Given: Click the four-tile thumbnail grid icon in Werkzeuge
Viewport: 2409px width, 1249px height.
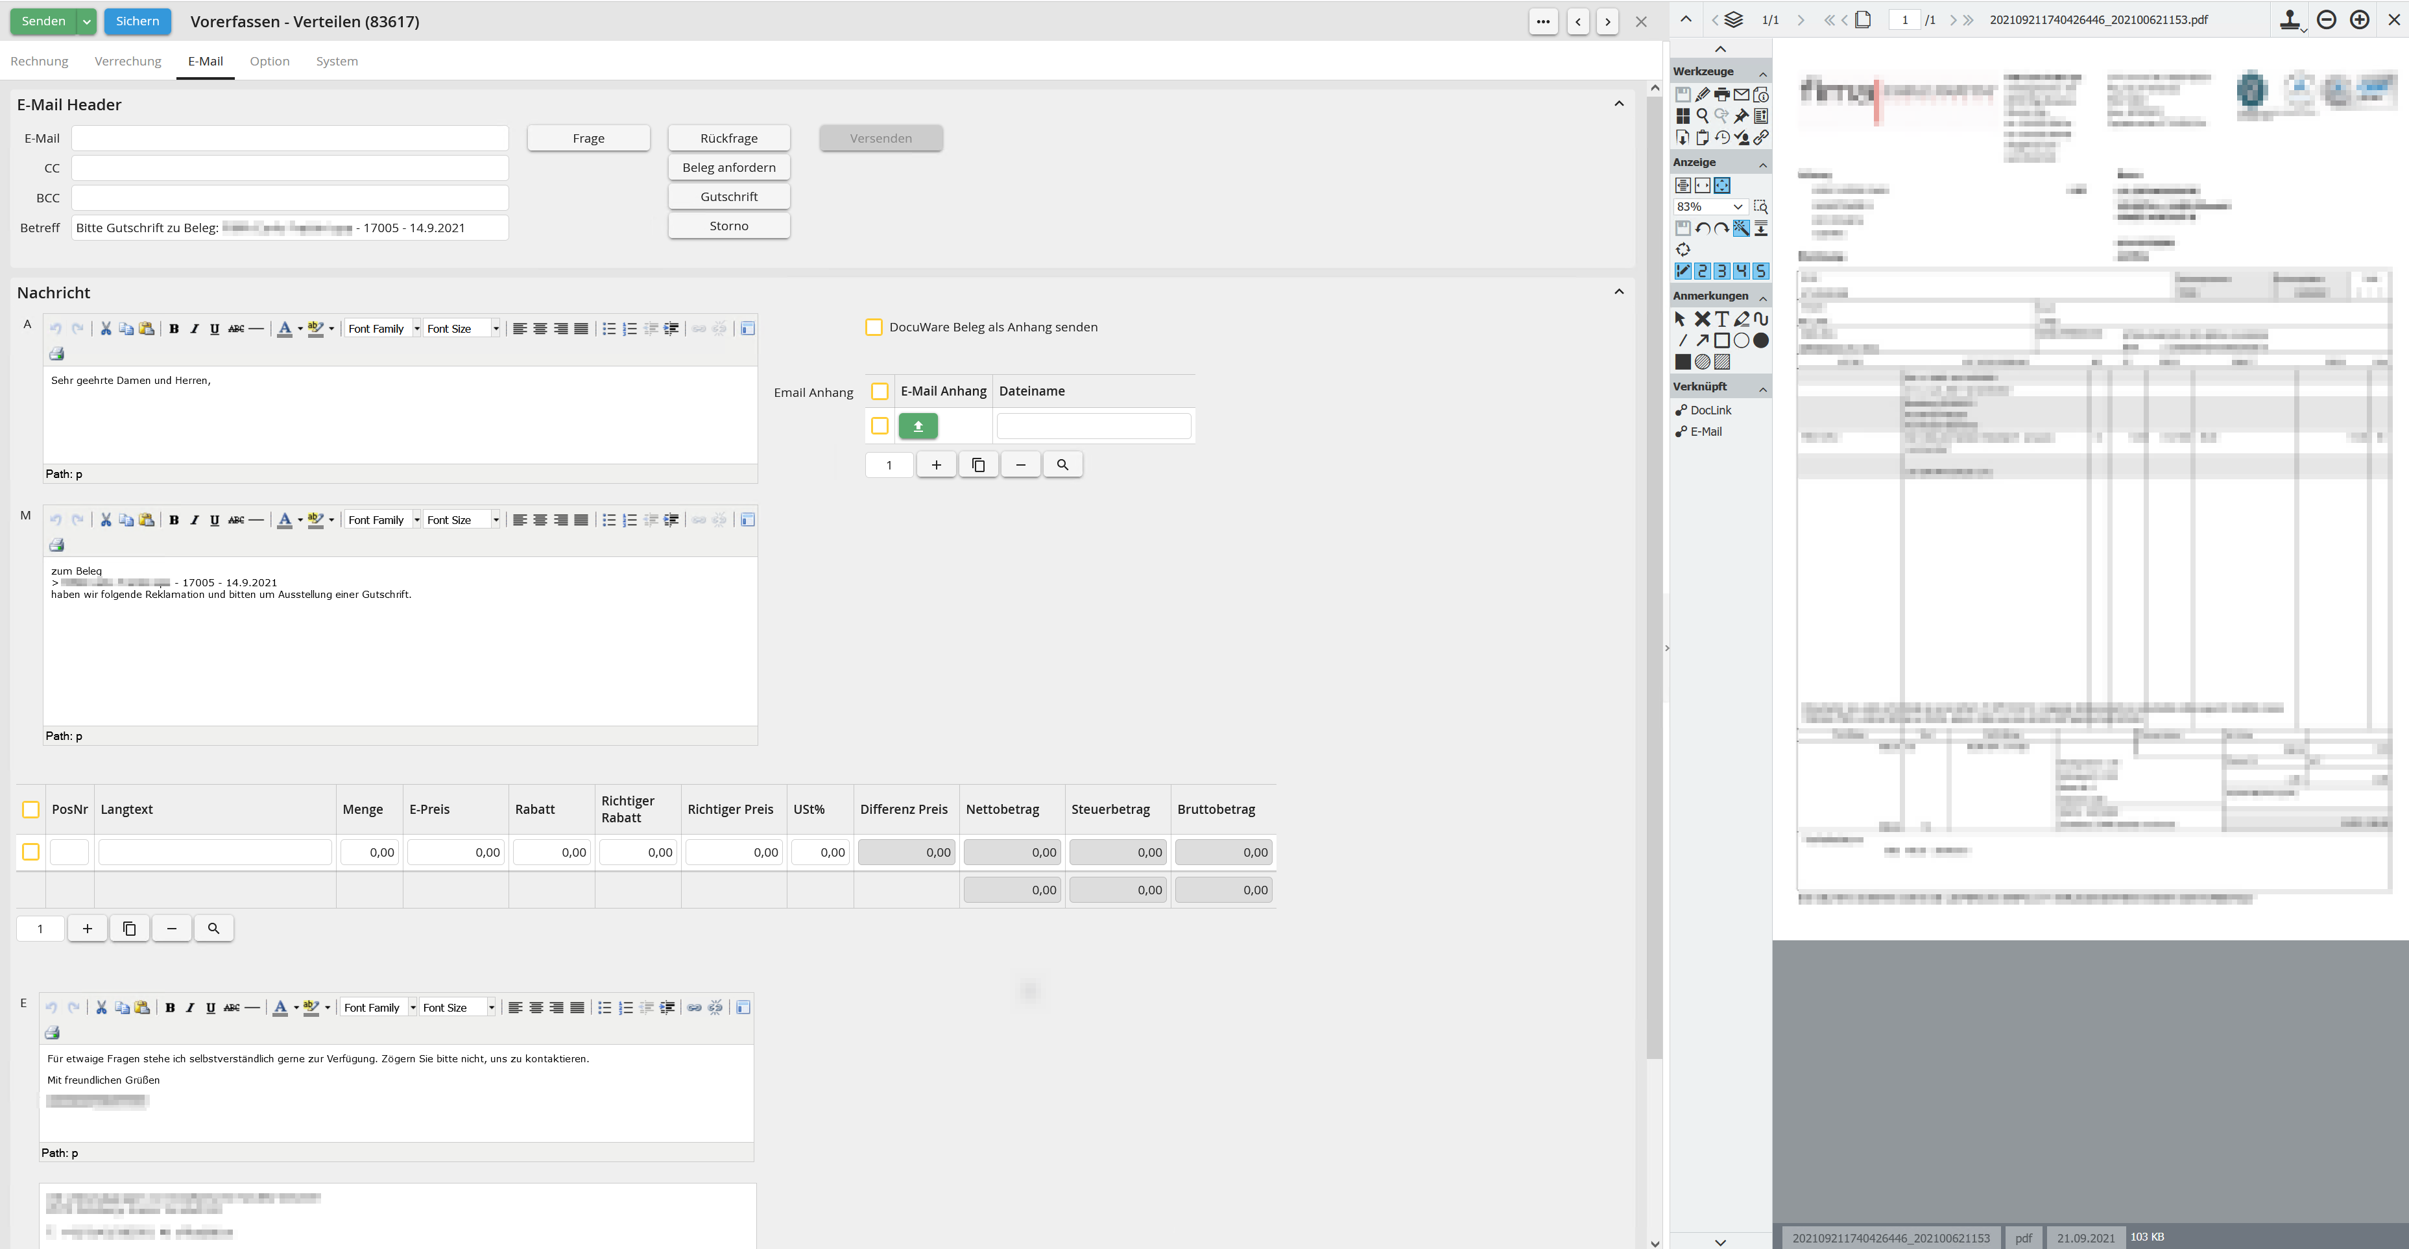Looking at the screenshot, I should (1683, 116).
